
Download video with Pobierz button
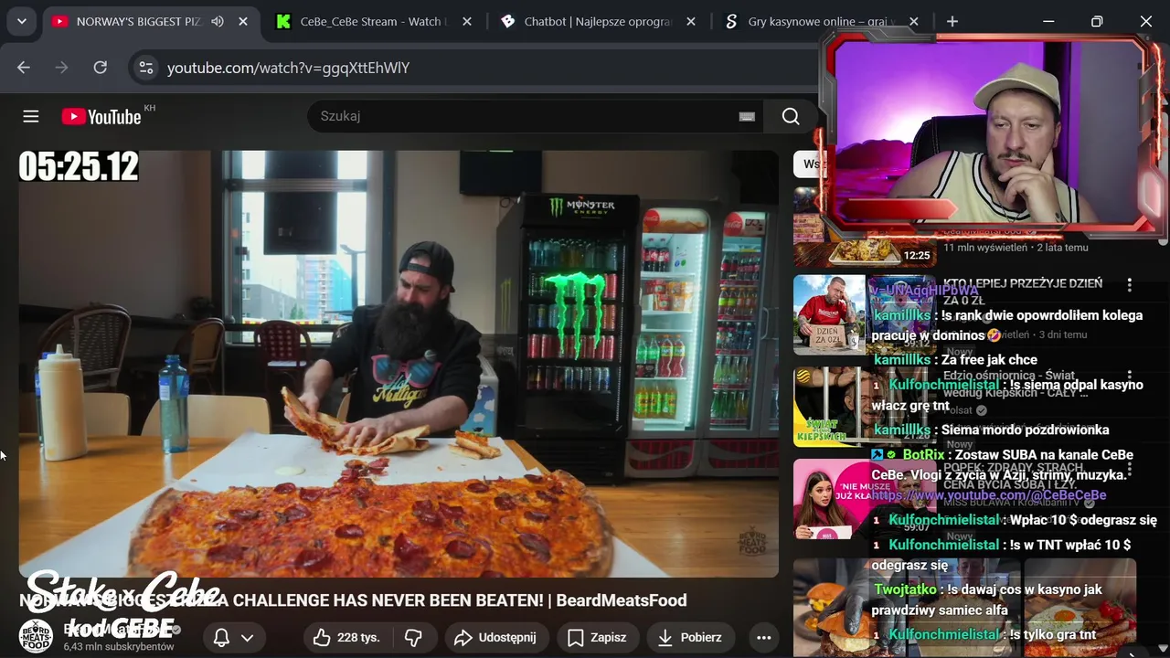coord(690,637)
